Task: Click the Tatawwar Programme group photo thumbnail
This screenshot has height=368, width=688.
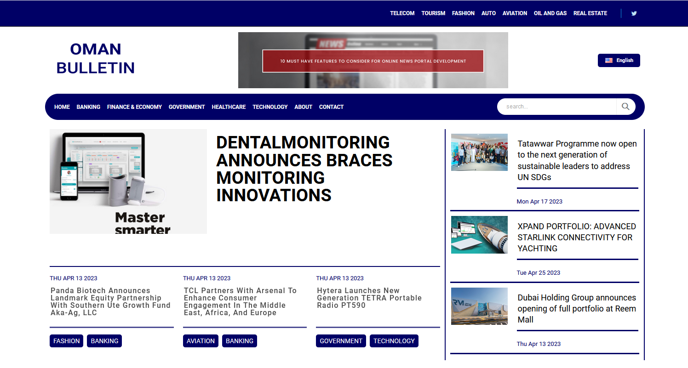Action: click(x=479, y=153)
